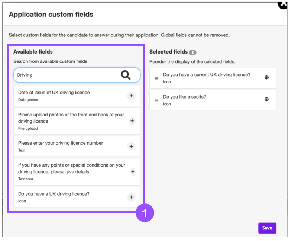Focus the search box containing 'Driving'
292x241 pixels.
point(67,75)
